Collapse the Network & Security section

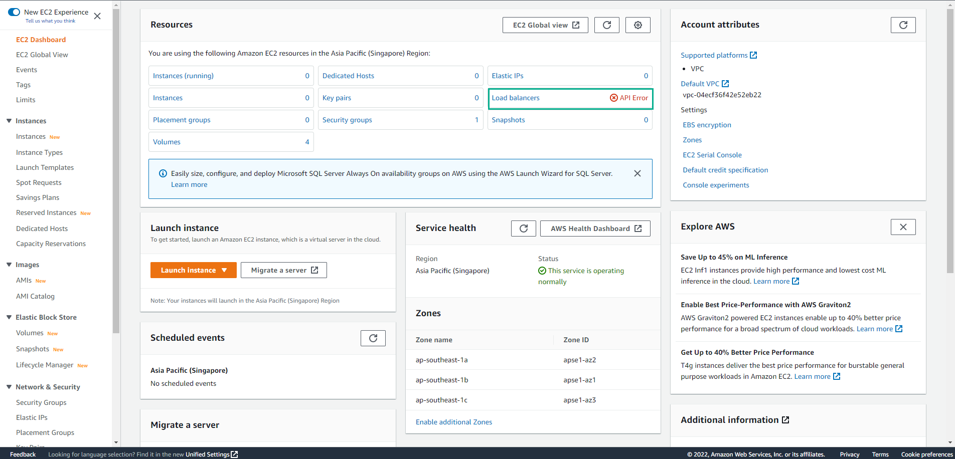pos(9,387)
